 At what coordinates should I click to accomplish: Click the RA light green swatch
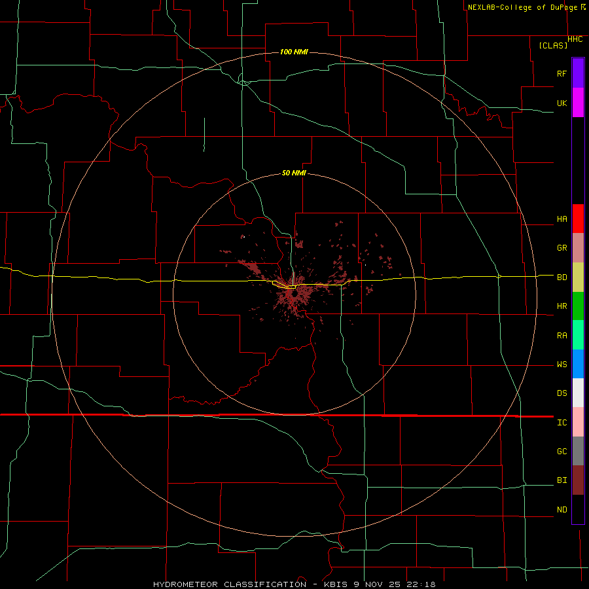(x=578, y=335)
